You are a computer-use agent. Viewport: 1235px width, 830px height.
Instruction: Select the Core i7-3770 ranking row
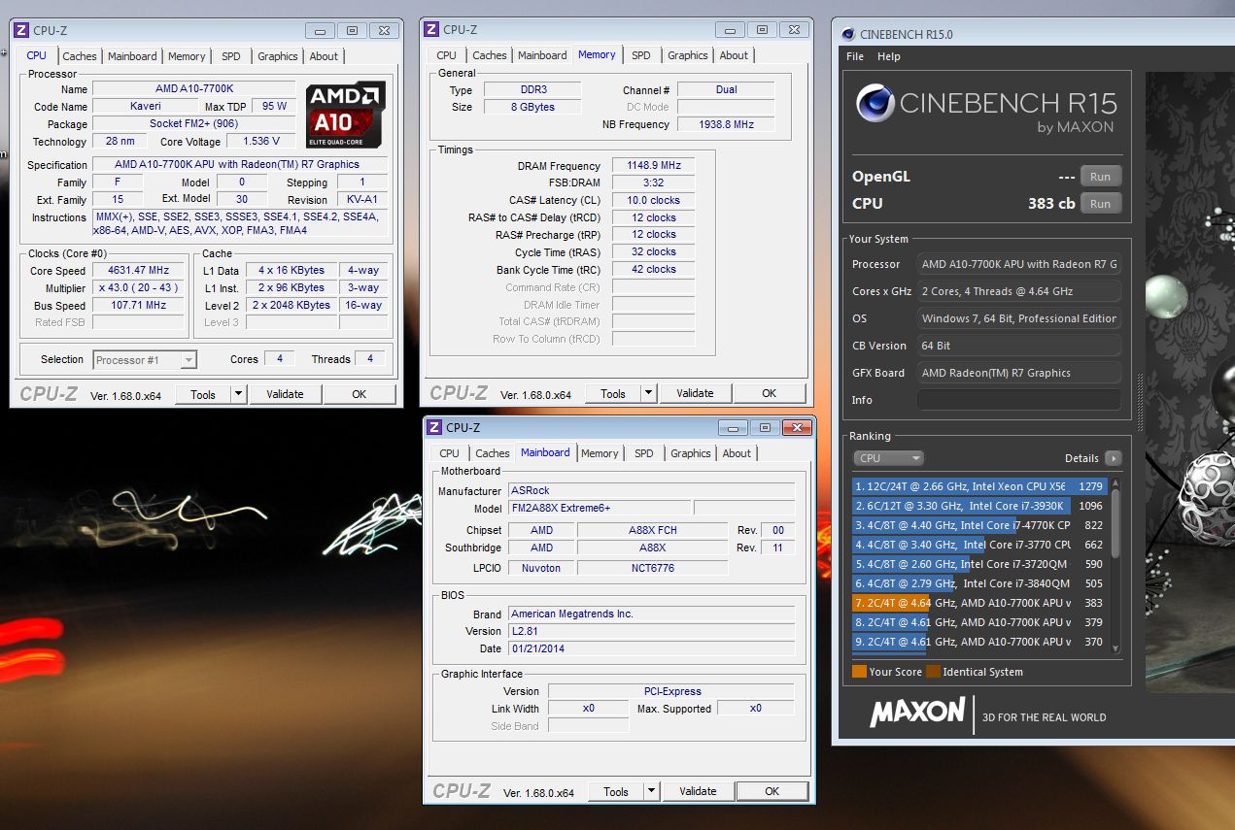click(x=979, y=545)
